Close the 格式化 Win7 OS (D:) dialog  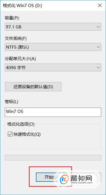(100, 5)
